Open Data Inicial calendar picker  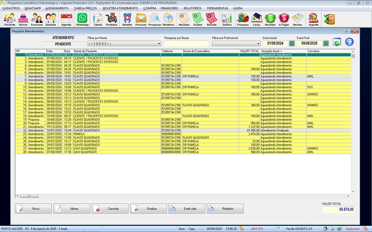tap(292, 43)
